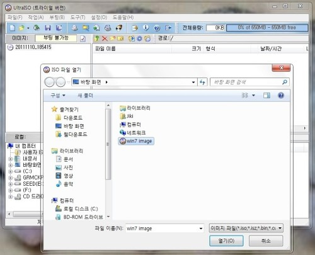Click the Open CD/DVD icon in toolbar

coord(37,28)
